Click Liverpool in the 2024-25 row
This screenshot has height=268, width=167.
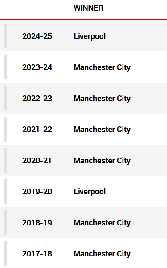(90, 36)
